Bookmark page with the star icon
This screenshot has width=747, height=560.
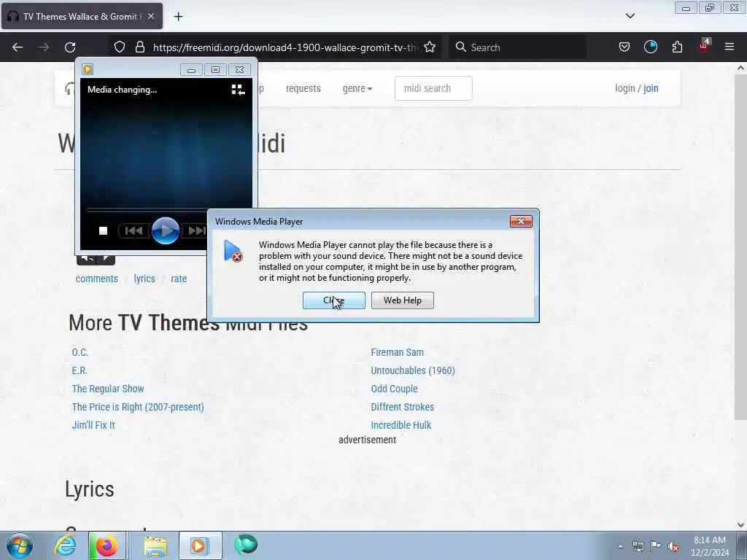tap(430, 47)
